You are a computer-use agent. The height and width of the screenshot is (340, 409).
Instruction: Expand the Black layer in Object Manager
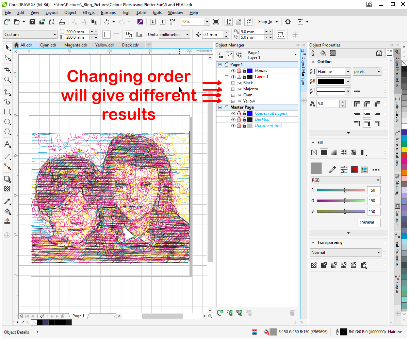click(x=232, y=82)
